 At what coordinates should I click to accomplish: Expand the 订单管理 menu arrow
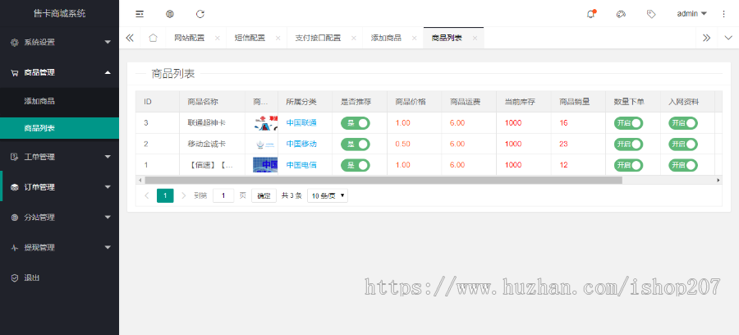108,187
